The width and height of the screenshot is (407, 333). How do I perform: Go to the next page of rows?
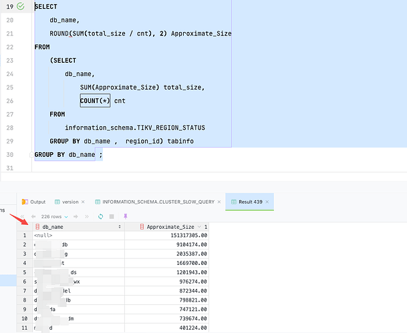[75, 216]
